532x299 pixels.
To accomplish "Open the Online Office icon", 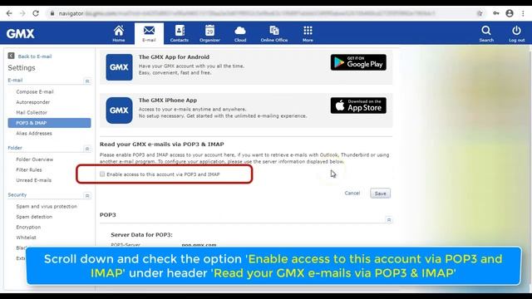I will [274, 31].
